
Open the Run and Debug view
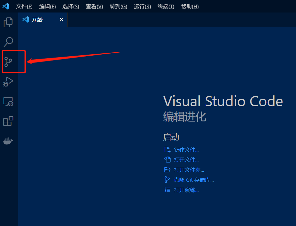click(x=8, y=82)
